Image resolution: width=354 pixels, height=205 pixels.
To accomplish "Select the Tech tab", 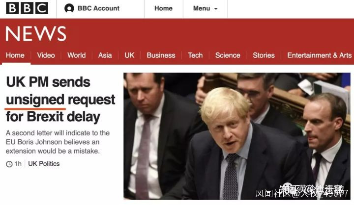I will point(195,55).
